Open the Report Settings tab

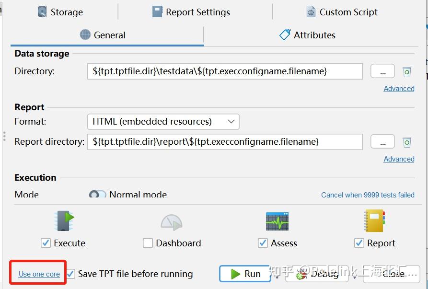191,12
